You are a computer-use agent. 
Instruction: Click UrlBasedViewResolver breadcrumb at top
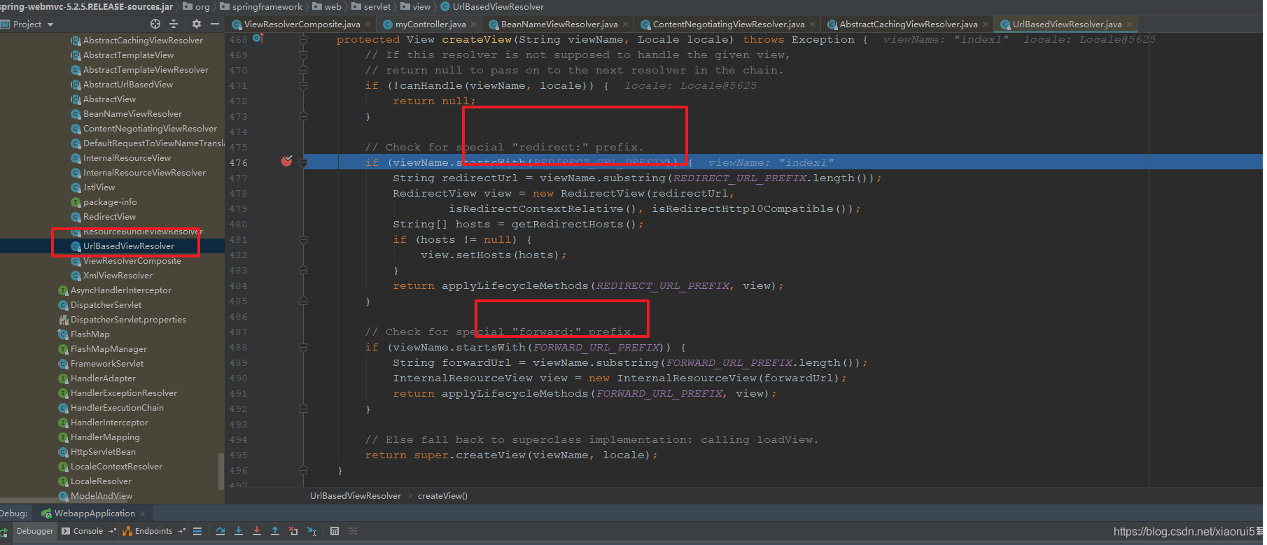point(492,6)
